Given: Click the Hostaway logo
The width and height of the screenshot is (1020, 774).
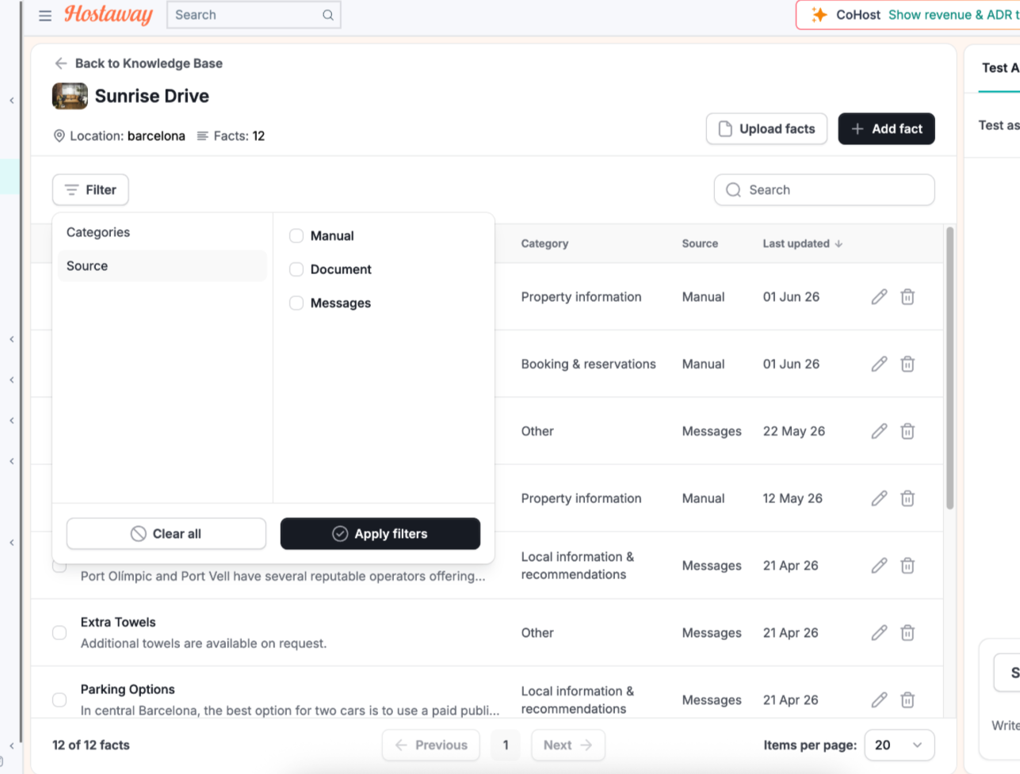Looking at the screenshot, I should click(108, 14).
